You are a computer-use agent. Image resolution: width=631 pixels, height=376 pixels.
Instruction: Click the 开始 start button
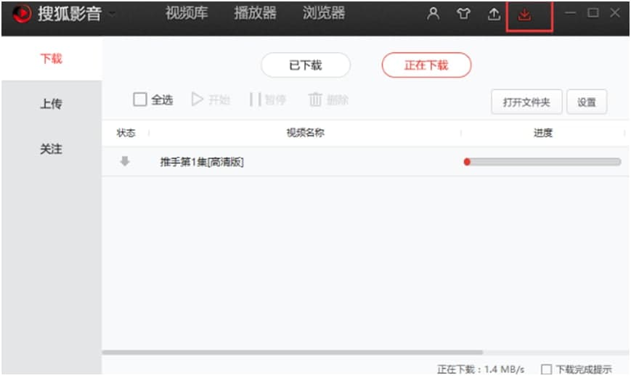pos(211,99)
